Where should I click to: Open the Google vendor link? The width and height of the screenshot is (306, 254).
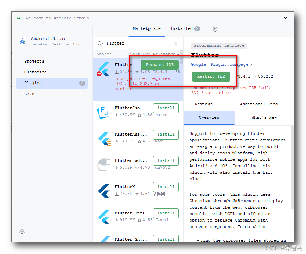[x=199, y=64]
